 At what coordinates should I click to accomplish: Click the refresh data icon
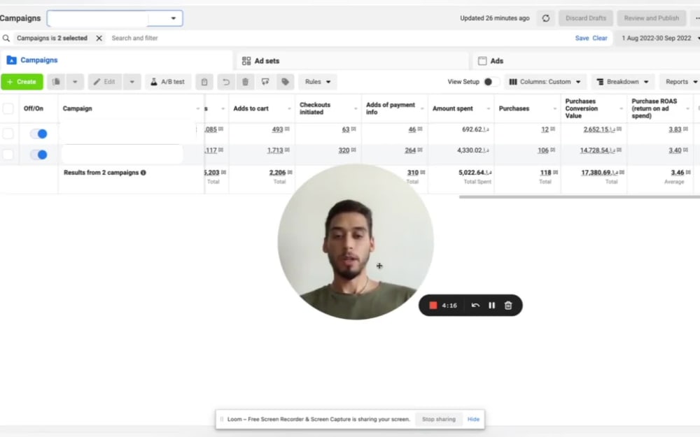[x=545, y=18]
